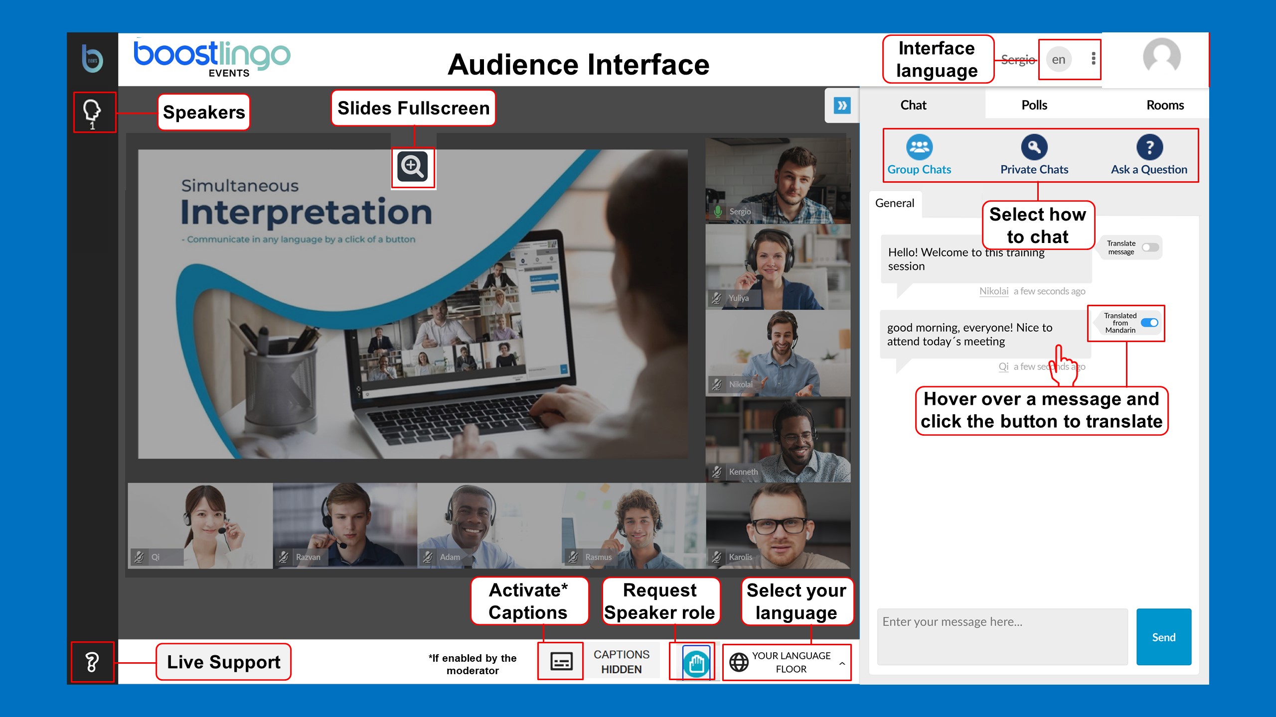Viewport: 1276px width, 717px height.
Task: Click the captions icon
Action: point(561,661)
